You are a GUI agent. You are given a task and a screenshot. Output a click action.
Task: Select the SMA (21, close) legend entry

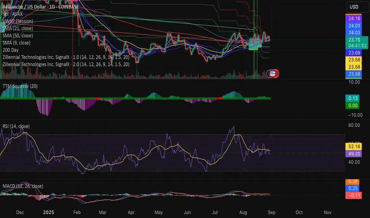click(18, 28)
